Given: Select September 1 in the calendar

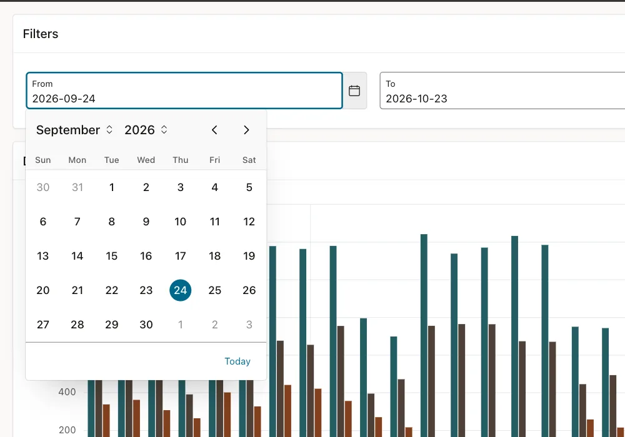Looking at the screenshot, I should [112, 187].
